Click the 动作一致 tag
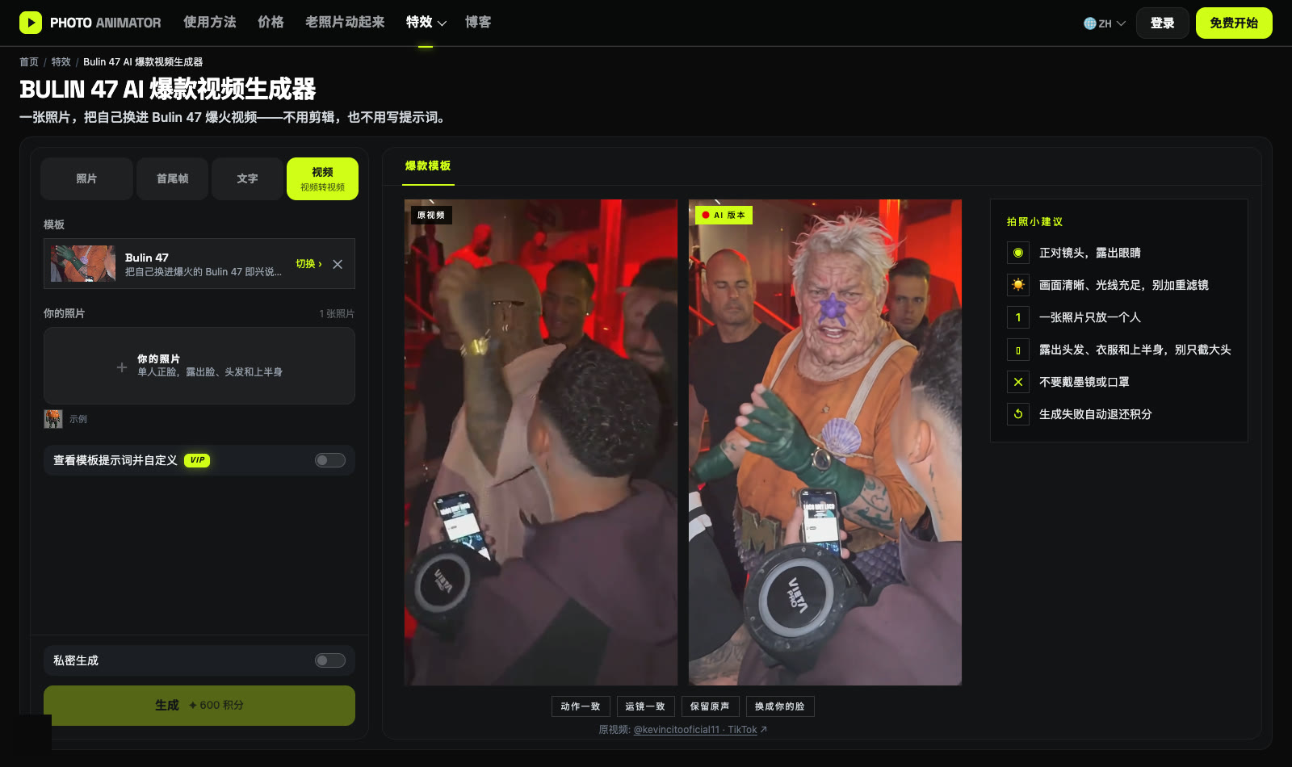 (x=581, y=706)
